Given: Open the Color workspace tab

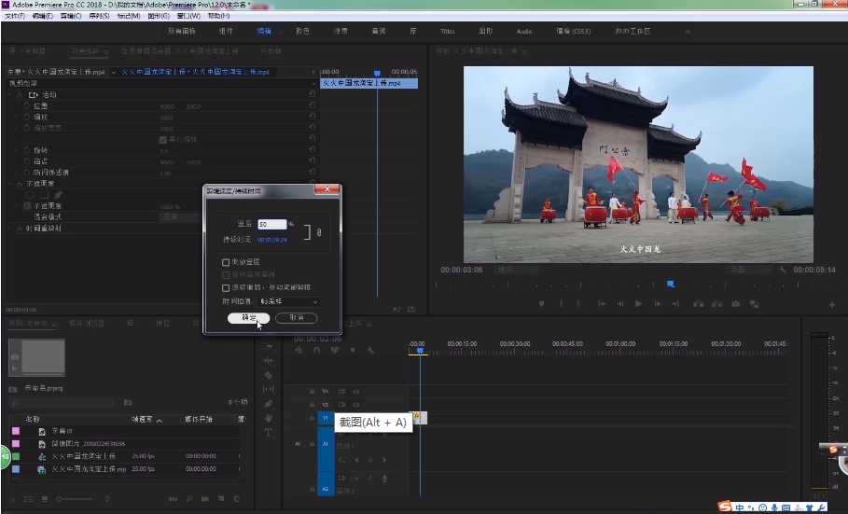Looking at the screenshot, I should (x=302, y=31).
